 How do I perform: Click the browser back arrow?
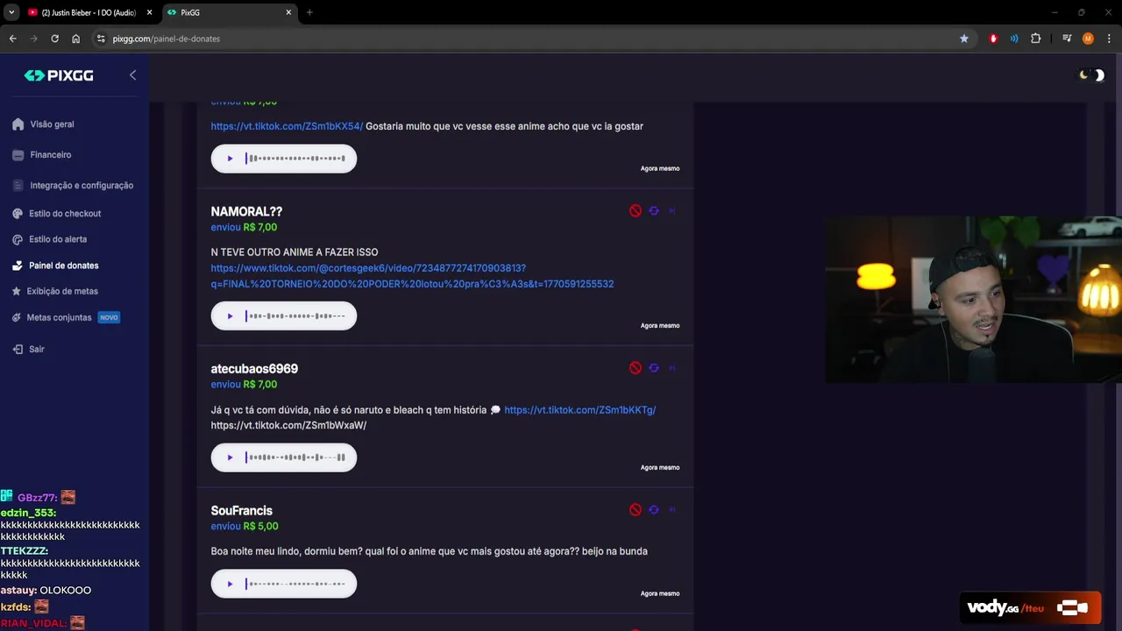(x=12, y=39)
